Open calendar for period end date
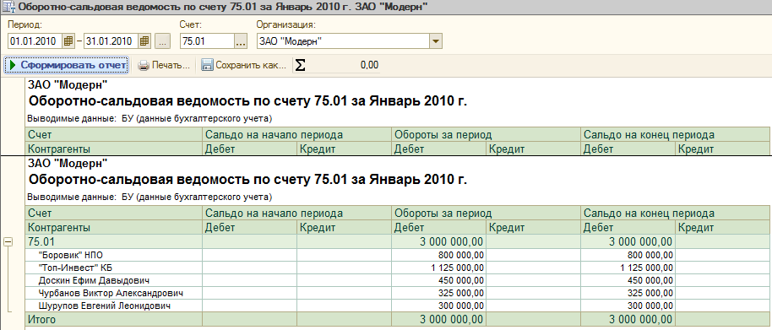This screenshot has height=330, width=772. pos(144,41)
